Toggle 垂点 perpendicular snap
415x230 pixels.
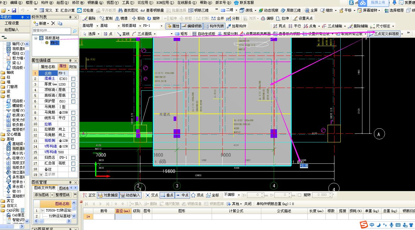pos(167,195)
